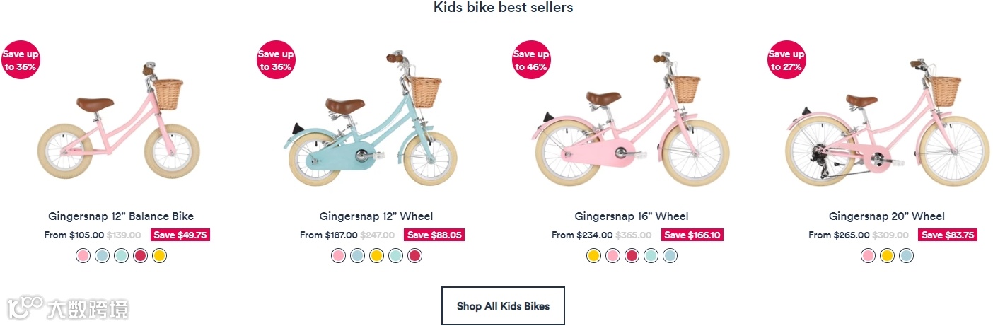
Task: Go to Gingersnap 20" Wheel product title
Action: pyautogui.click(x=886, y=216)
